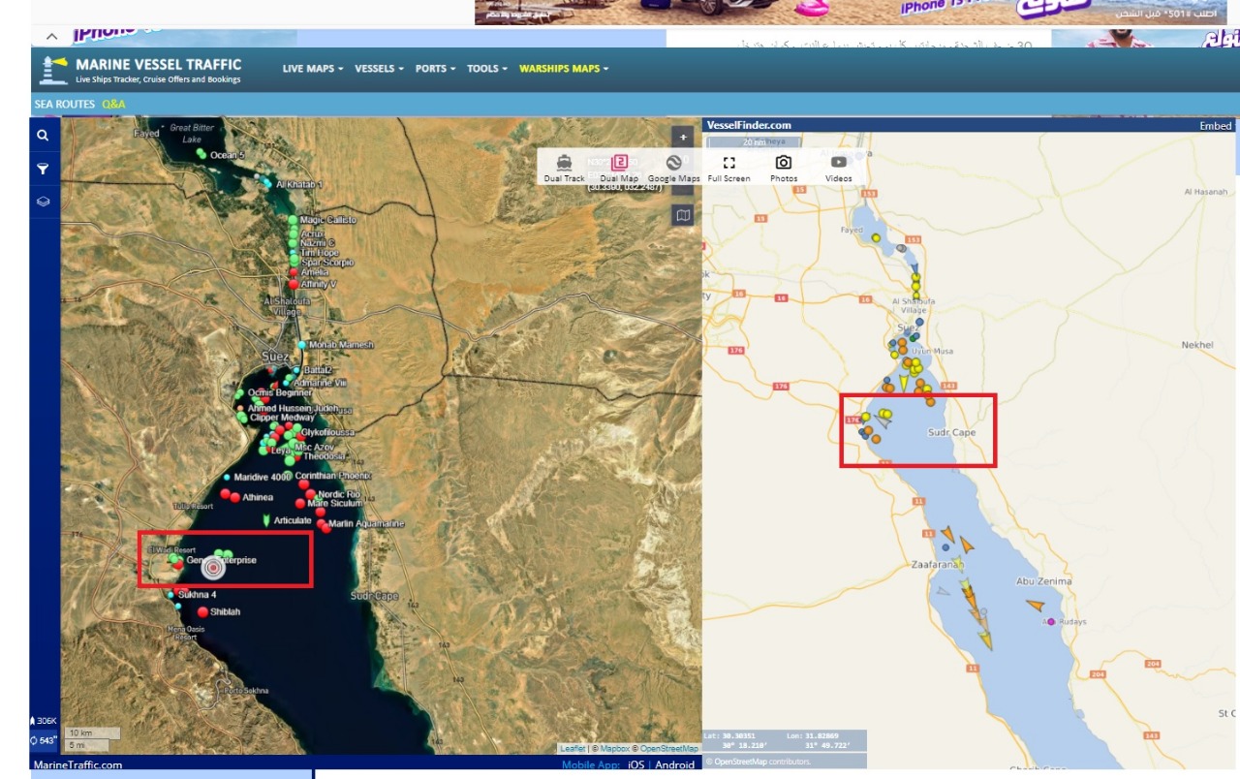
Task: Click the Athinea vessel label
Action: point(258,497)
